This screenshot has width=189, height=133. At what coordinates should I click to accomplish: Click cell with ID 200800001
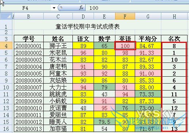pos(29,46)
